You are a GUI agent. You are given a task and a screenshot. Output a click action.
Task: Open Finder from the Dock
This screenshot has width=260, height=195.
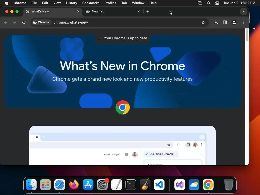31,185
